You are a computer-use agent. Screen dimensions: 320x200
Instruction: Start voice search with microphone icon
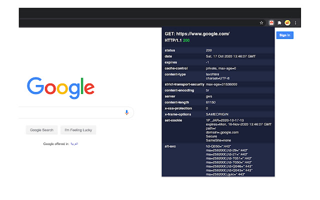coord(126,112)
